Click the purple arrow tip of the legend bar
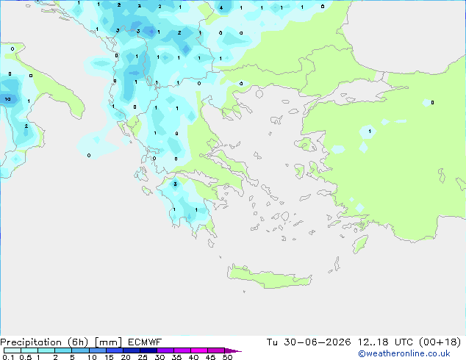This screenshot has height=360, width=466. coord(233,350)
